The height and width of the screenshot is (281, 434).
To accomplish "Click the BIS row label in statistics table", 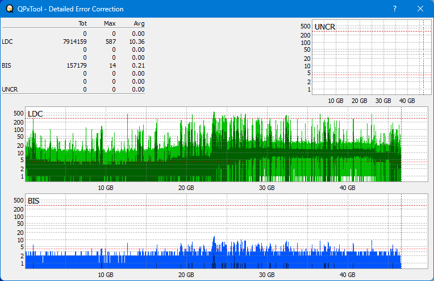I will [6, 65].
